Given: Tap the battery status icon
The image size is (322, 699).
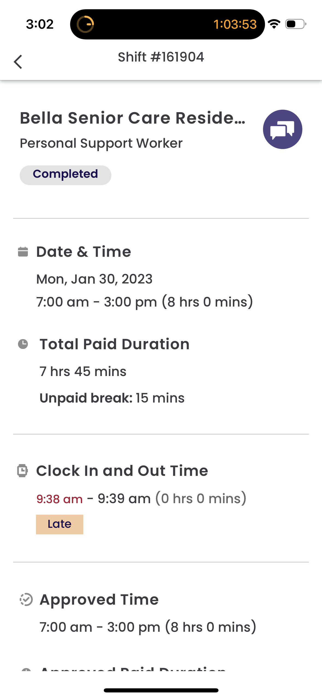Looking at the screenshot, I should pos(296,24).
